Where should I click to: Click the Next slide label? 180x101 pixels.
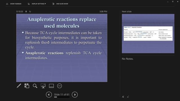pyautogui.click(x=127, y=12)
